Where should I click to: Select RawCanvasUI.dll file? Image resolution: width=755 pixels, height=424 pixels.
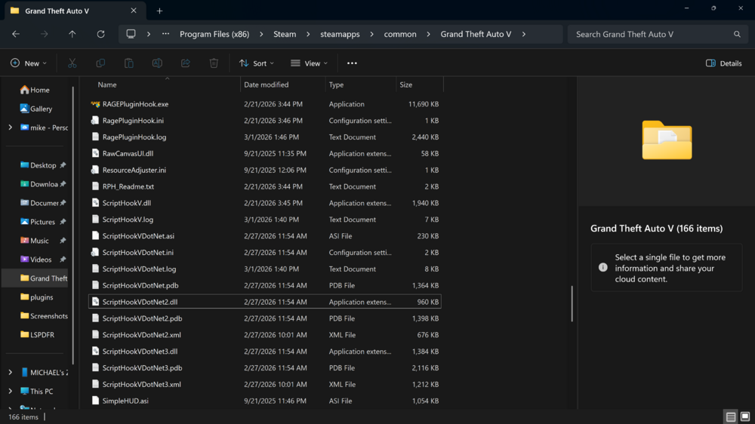click(265, 153)
